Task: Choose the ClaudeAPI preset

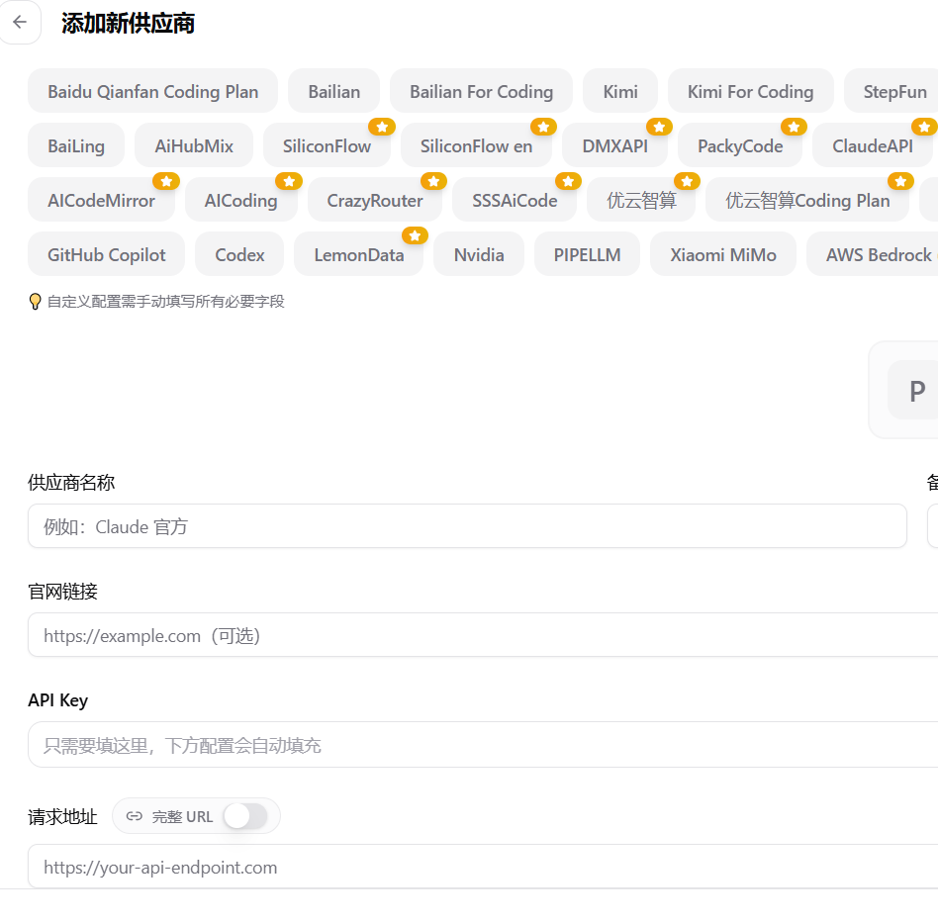Action: [873, 145]
